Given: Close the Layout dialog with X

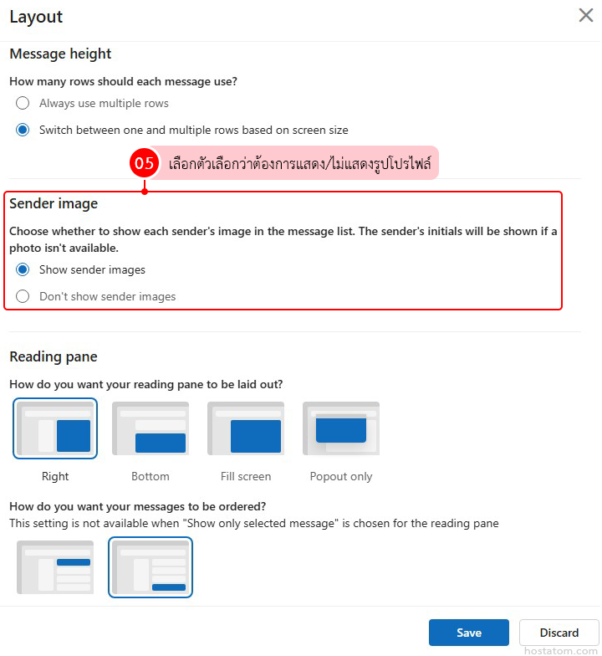Looking at the screenshot, I should pos(585,15).
